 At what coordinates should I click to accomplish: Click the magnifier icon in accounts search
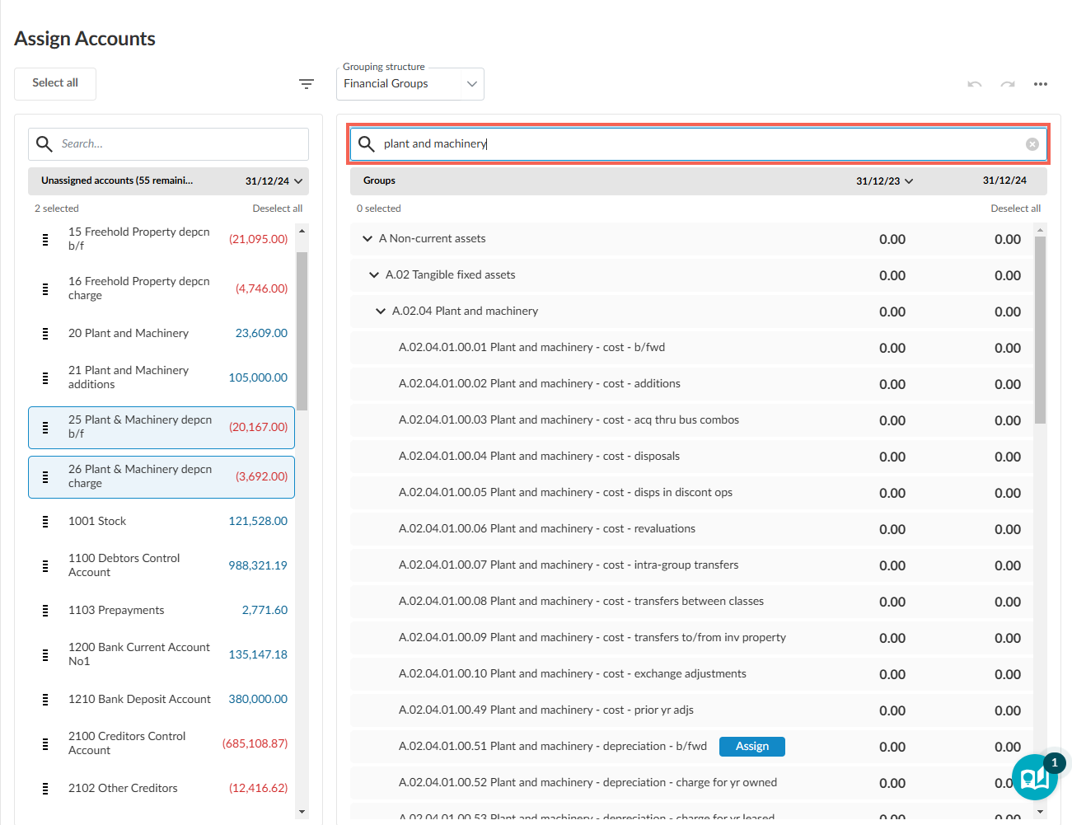pyautogui.click(x=44, y=144)
